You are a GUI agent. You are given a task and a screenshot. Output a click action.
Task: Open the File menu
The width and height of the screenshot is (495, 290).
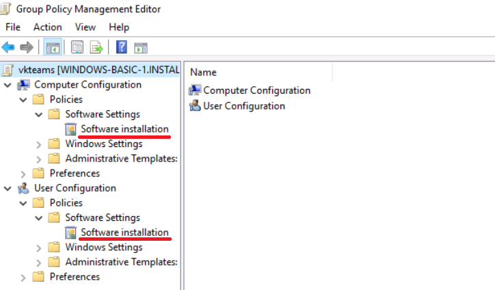tap(13, 27)
